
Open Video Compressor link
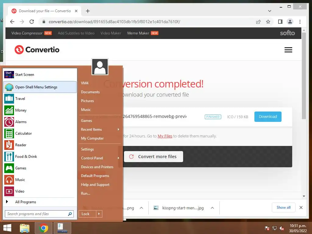point(27,33)
